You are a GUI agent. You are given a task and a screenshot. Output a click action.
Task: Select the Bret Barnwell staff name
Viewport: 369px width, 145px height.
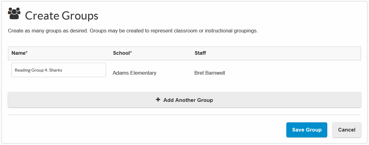210,73
